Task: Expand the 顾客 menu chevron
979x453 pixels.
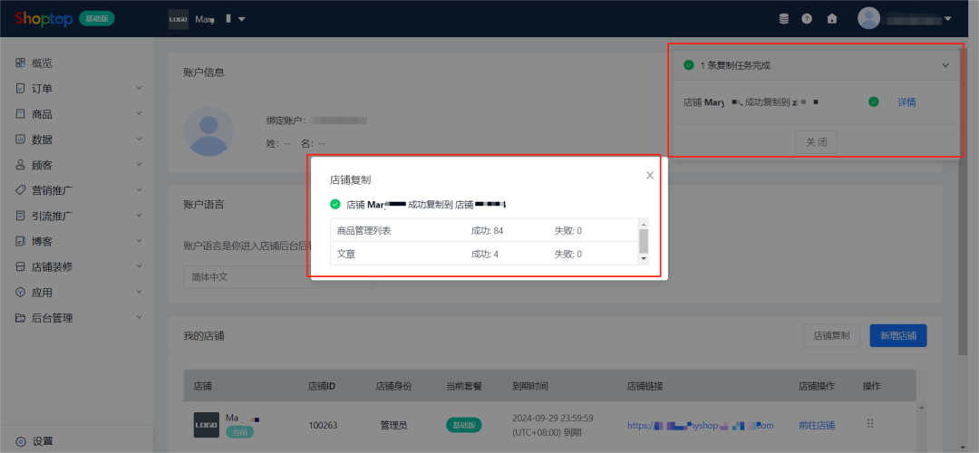Action: (139, 165)
